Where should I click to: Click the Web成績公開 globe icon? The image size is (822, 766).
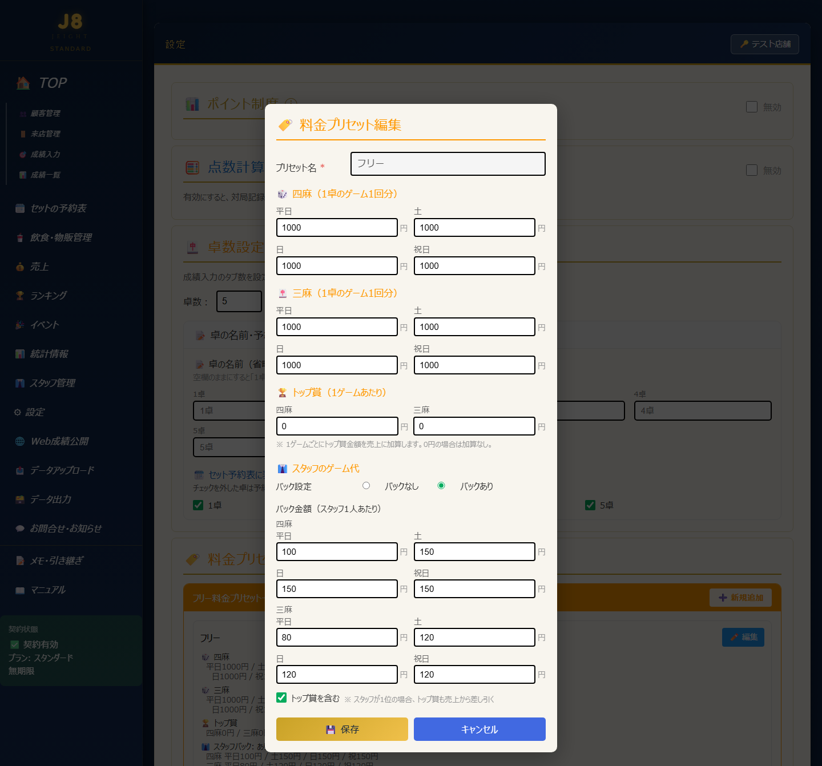pos(20,441)
